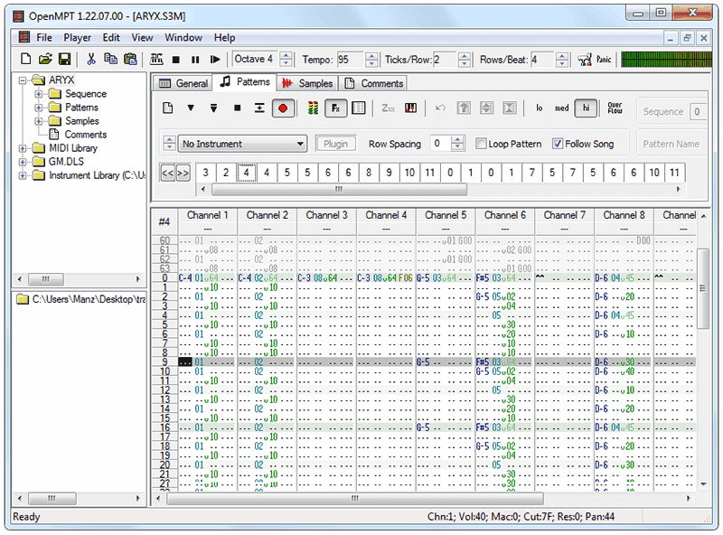Click the VU meters icon in pattern toolbar
Image resolution: width=723 pixels, height=535 pixels.
313,108
